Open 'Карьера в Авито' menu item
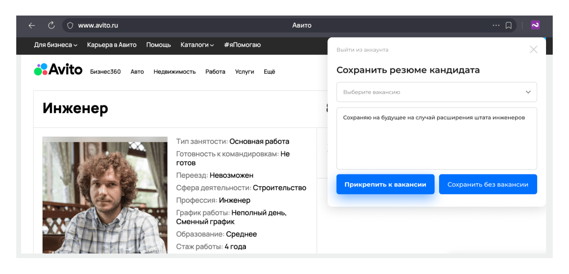 click(x=112, y=45)
